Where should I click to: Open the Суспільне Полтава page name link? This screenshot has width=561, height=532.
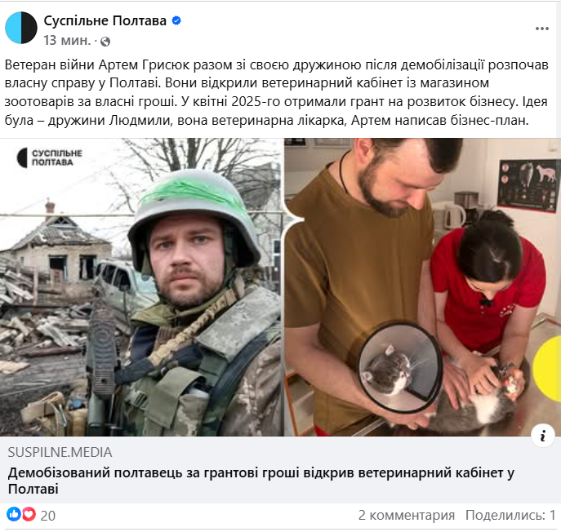pos(105,20)
